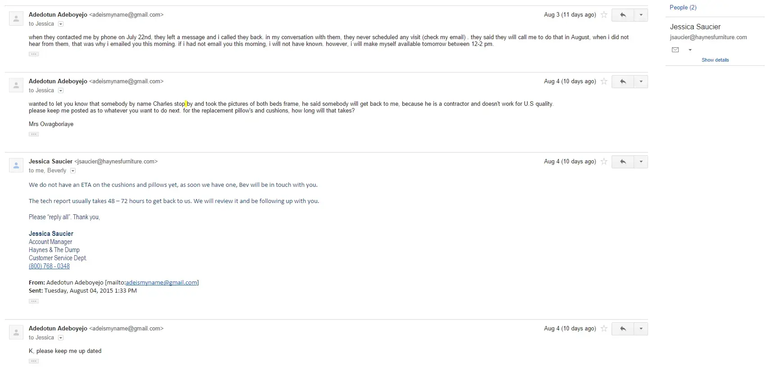766x375 pixels.
Task: Reply to the Aug 3 message
Action: tap(623, 15)
